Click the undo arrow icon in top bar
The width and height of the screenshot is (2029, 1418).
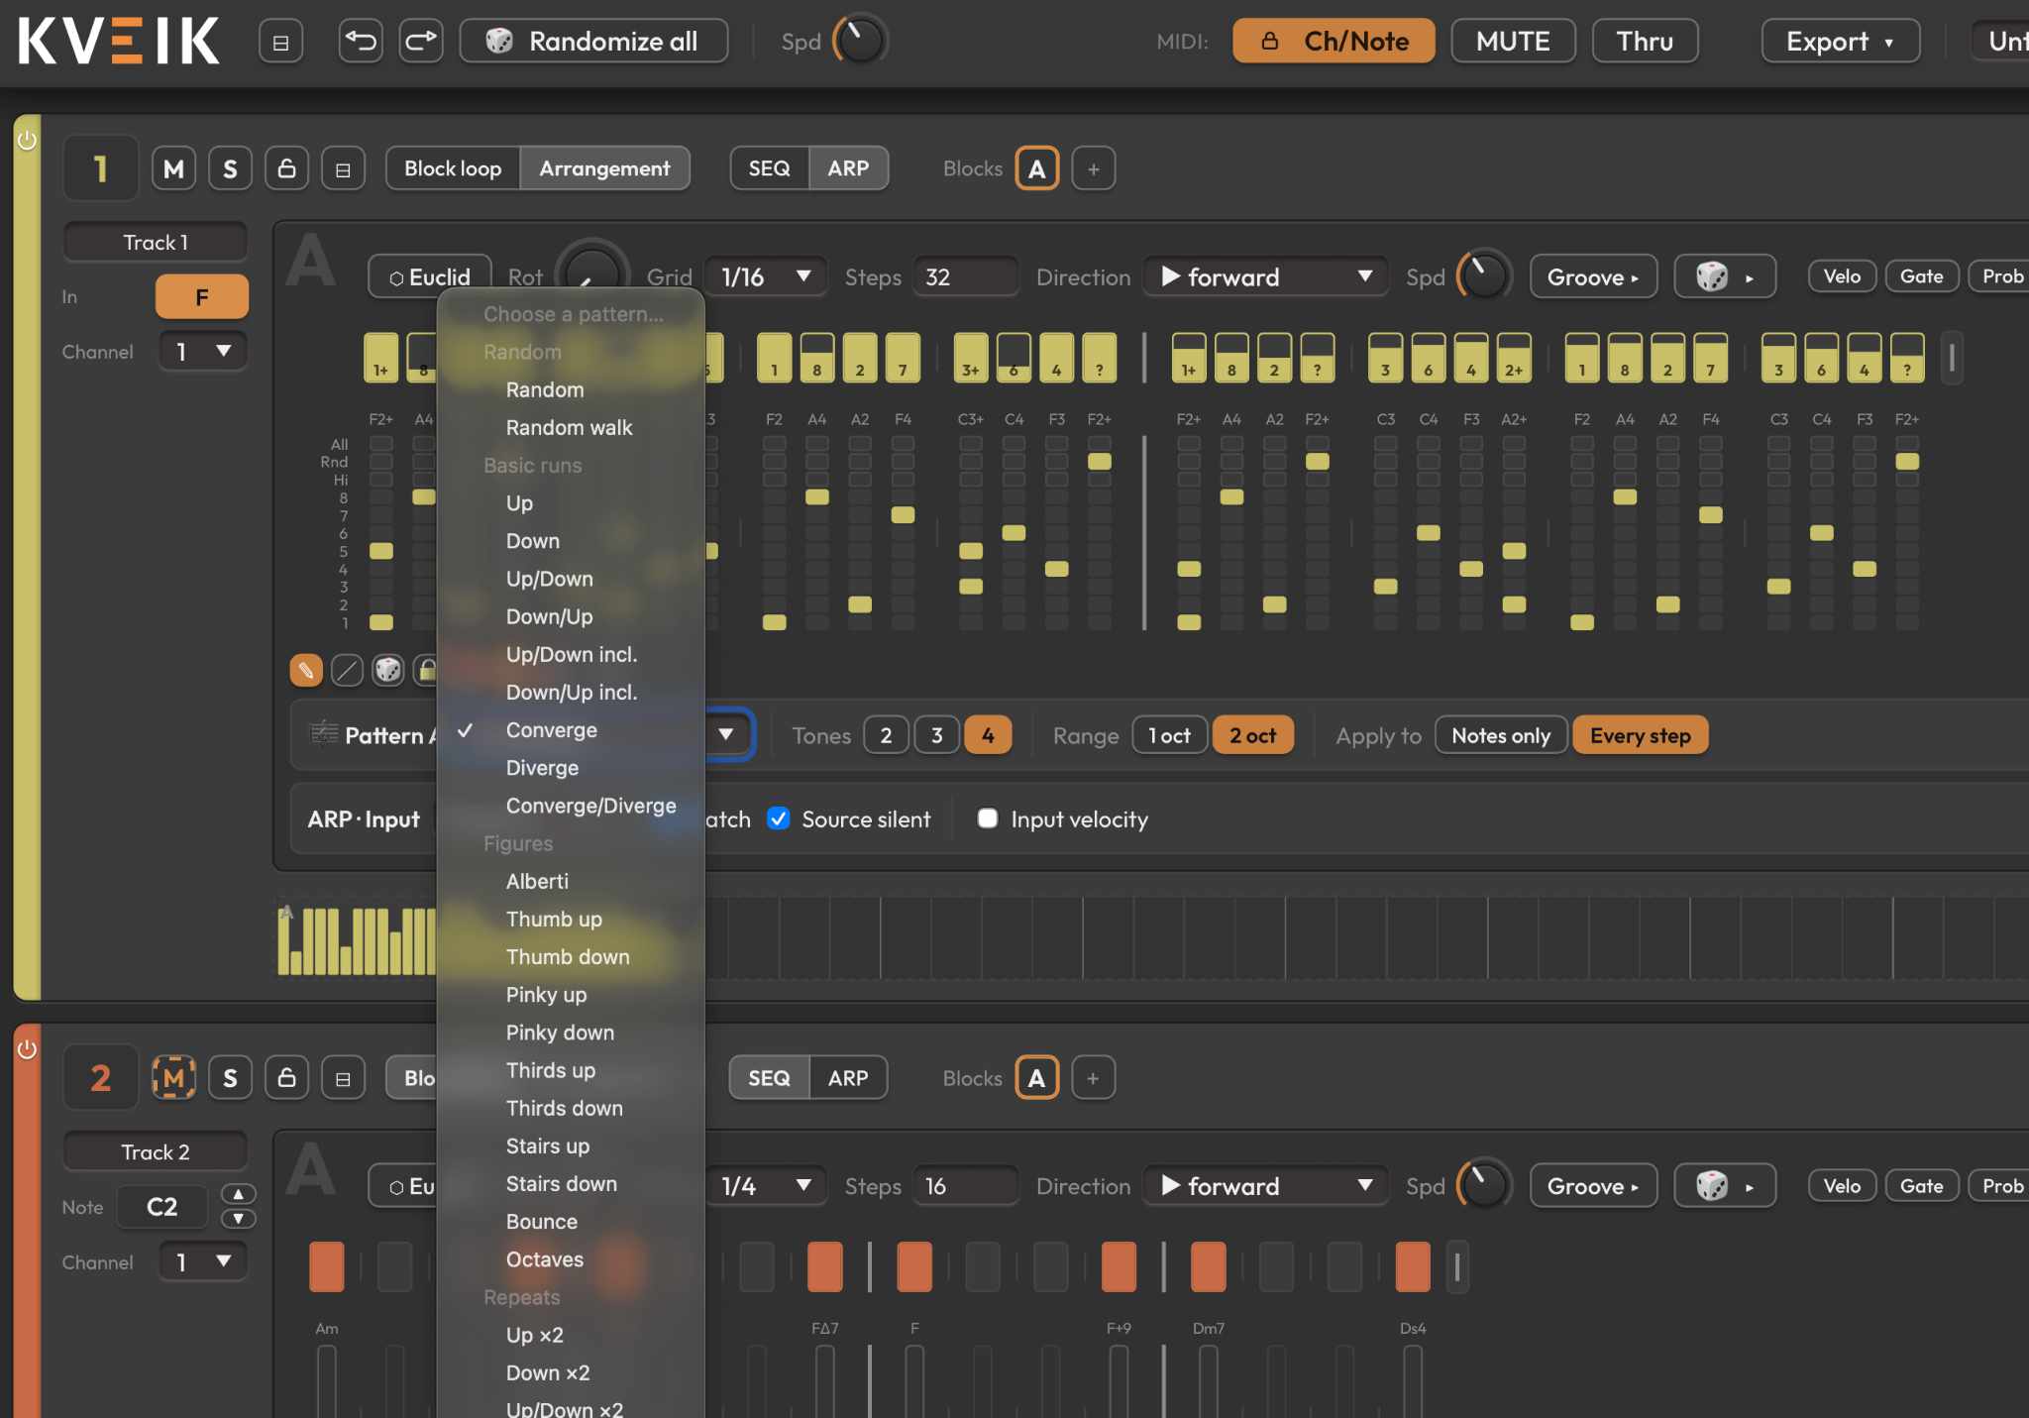(x=360, y=41)
